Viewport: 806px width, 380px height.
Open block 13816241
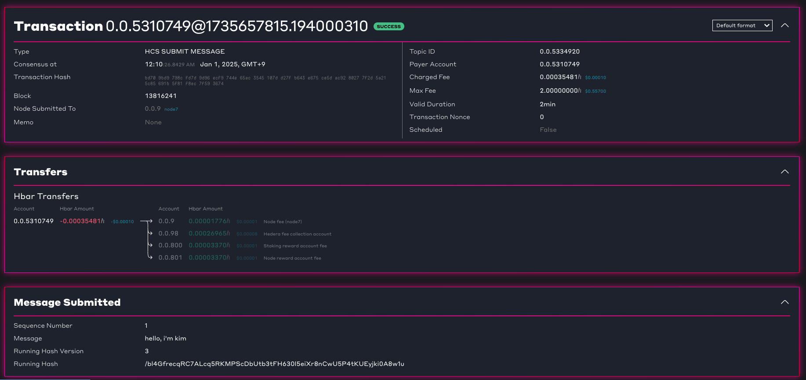160,96
